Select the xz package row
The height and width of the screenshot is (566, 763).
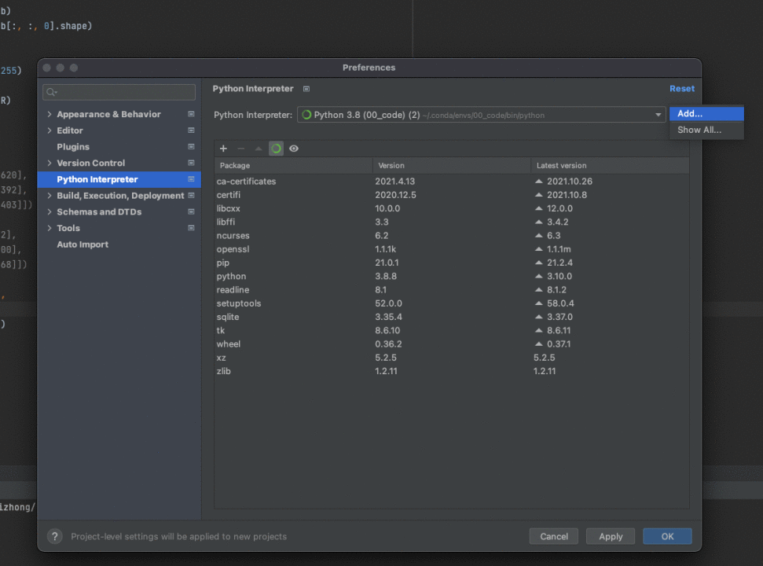[452, 357]
